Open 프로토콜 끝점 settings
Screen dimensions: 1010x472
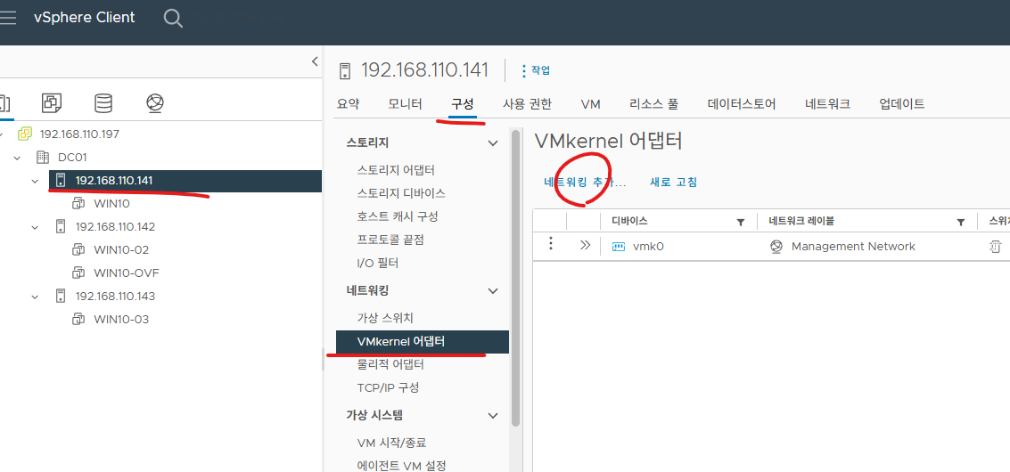point(390,240)
